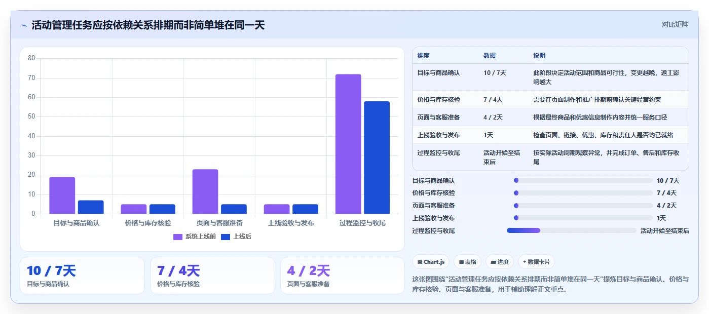Click 上线验收与发布 in the table's dimension column
This screenshot has width=709, height=314.
point(438,135)
